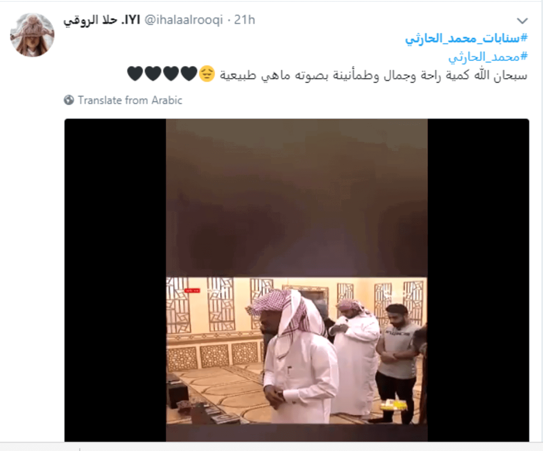Open the 21h timestamp permalink
The width and height of the screenshot is (543, 451).
coord(244,20)
